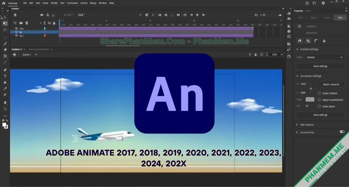349x187 pixels.
Task: Jump to the previous keyframe
Action: tap(140, 15)
